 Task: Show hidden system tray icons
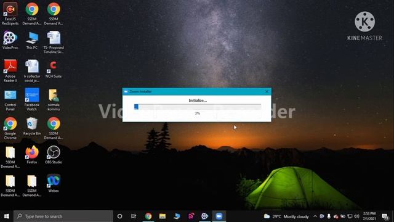pos(315,216)
